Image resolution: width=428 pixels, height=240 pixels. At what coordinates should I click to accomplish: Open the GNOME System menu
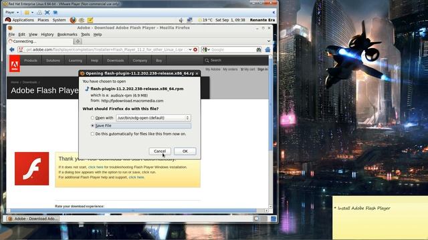click(x=59, y=20)
